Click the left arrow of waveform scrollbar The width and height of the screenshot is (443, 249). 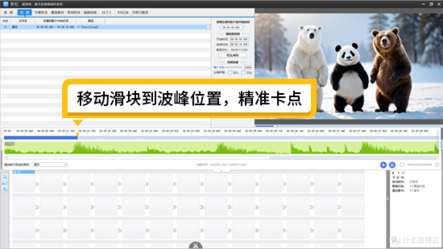point(6,158)
